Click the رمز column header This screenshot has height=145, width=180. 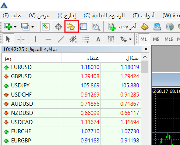(31, 58)
